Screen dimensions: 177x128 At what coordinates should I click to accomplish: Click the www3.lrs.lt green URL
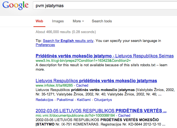(x=83, y=61)
